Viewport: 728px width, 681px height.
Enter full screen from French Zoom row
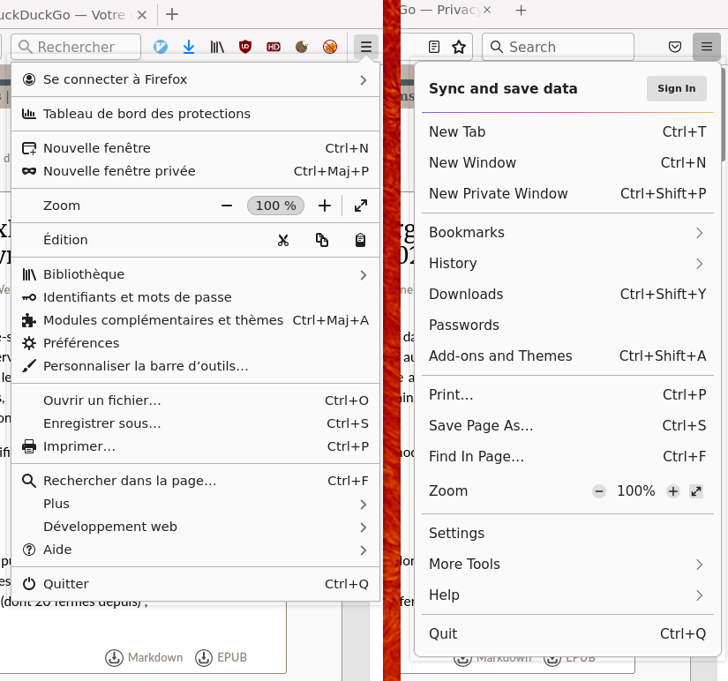[361, 206]
